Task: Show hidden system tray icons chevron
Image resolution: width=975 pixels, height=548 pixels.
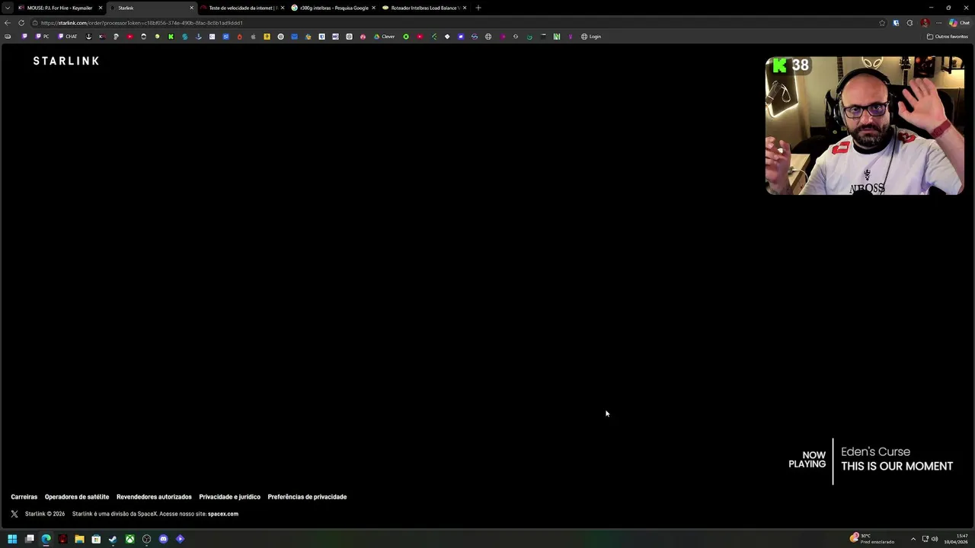Action: coord(913,539)
